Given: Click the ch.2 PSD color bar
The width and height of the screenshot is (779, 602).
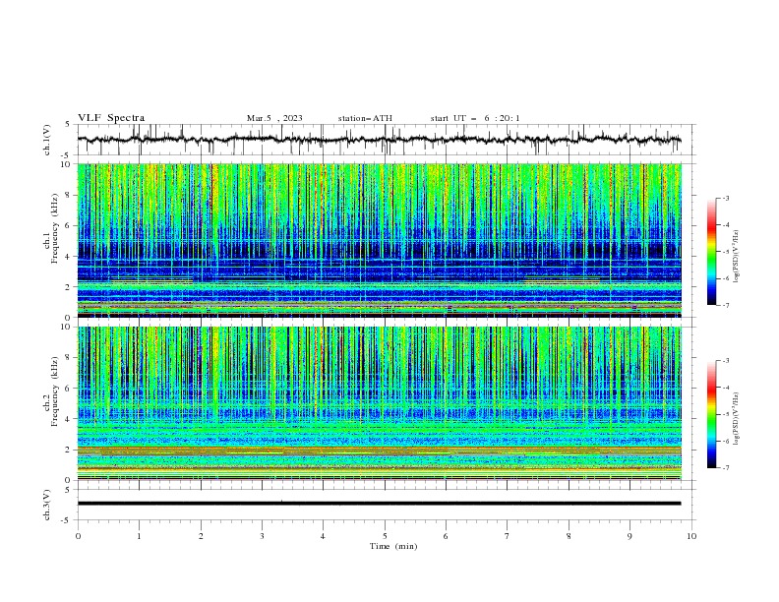Looking at the screenshot, I should point(711,414).
